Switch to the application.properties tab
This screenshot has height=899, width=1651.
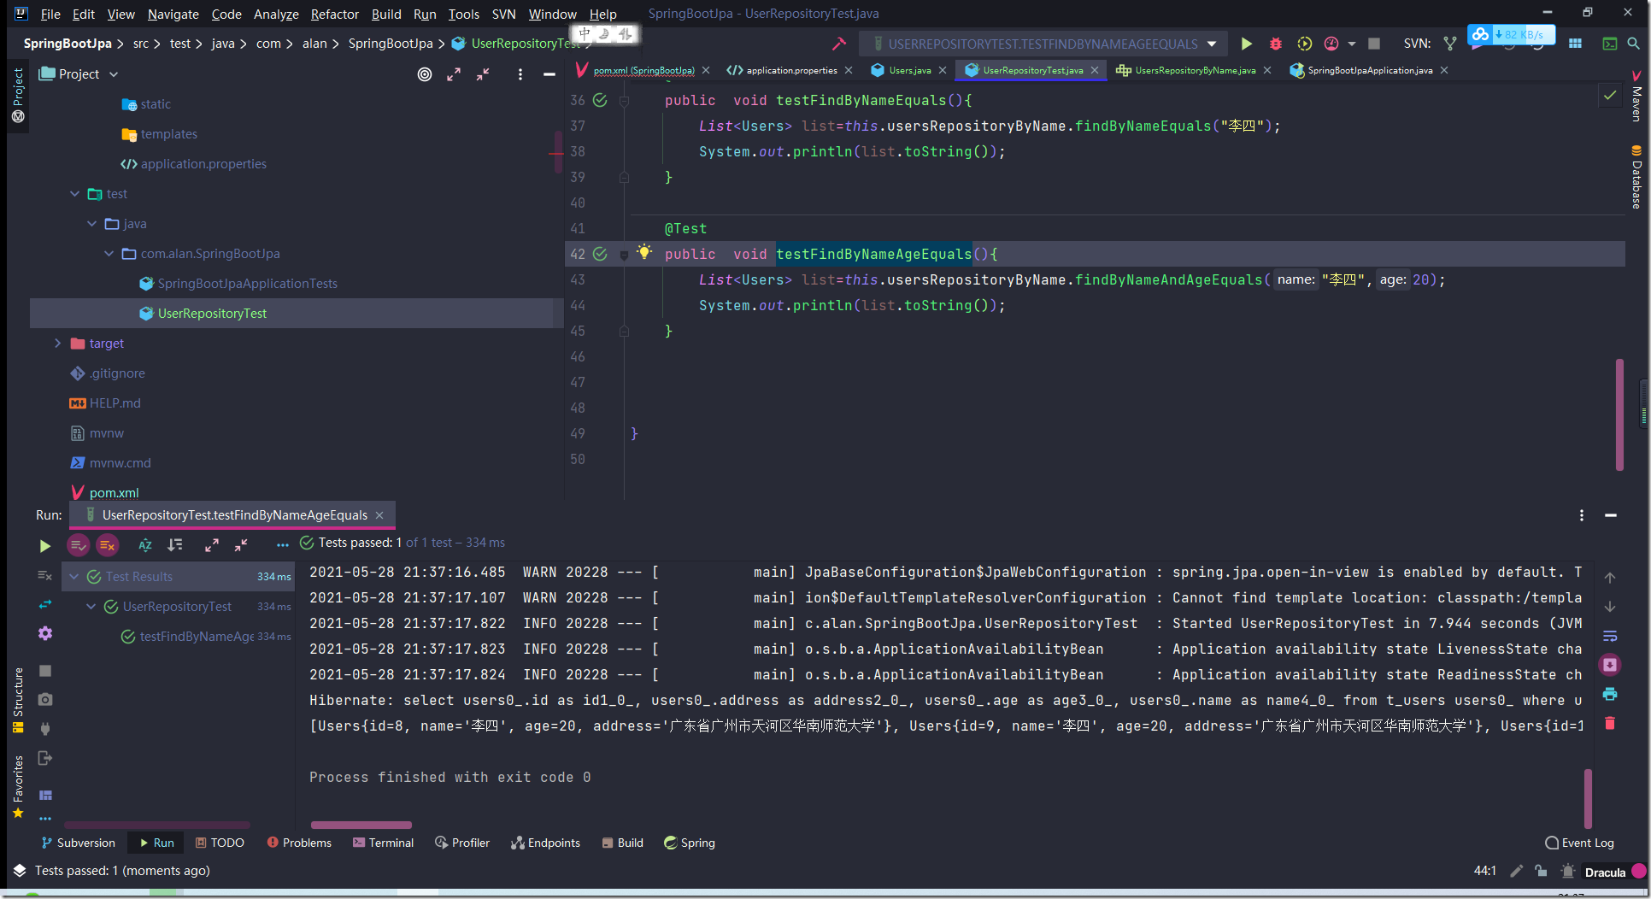[791, 70]
